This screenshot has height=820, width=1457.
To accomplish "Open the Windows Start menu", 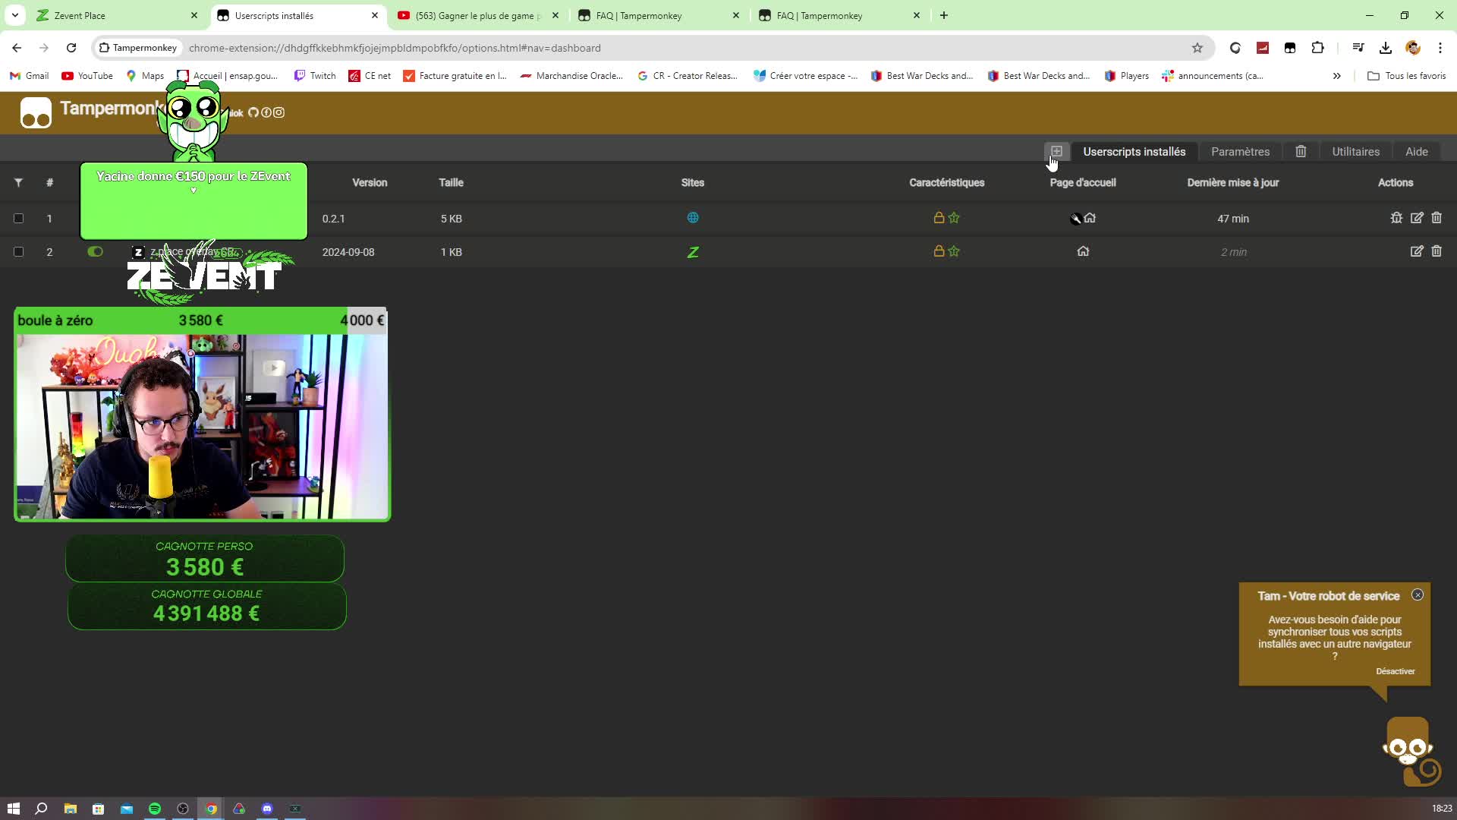I will [14, 809].
